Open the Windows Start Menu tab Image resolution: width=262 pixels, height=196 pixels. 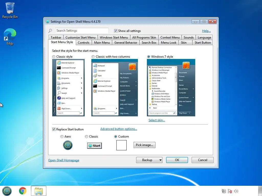[x=114, y=38]
